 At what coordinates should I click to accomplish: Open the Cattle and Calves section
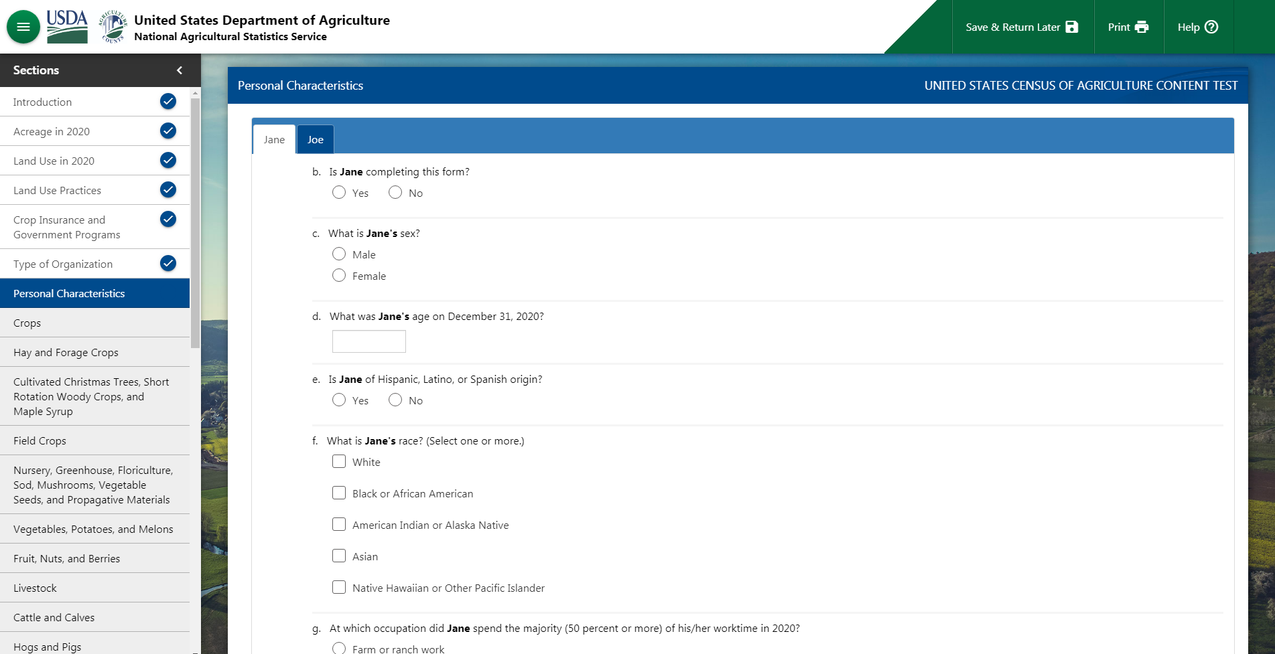(94, 617)
